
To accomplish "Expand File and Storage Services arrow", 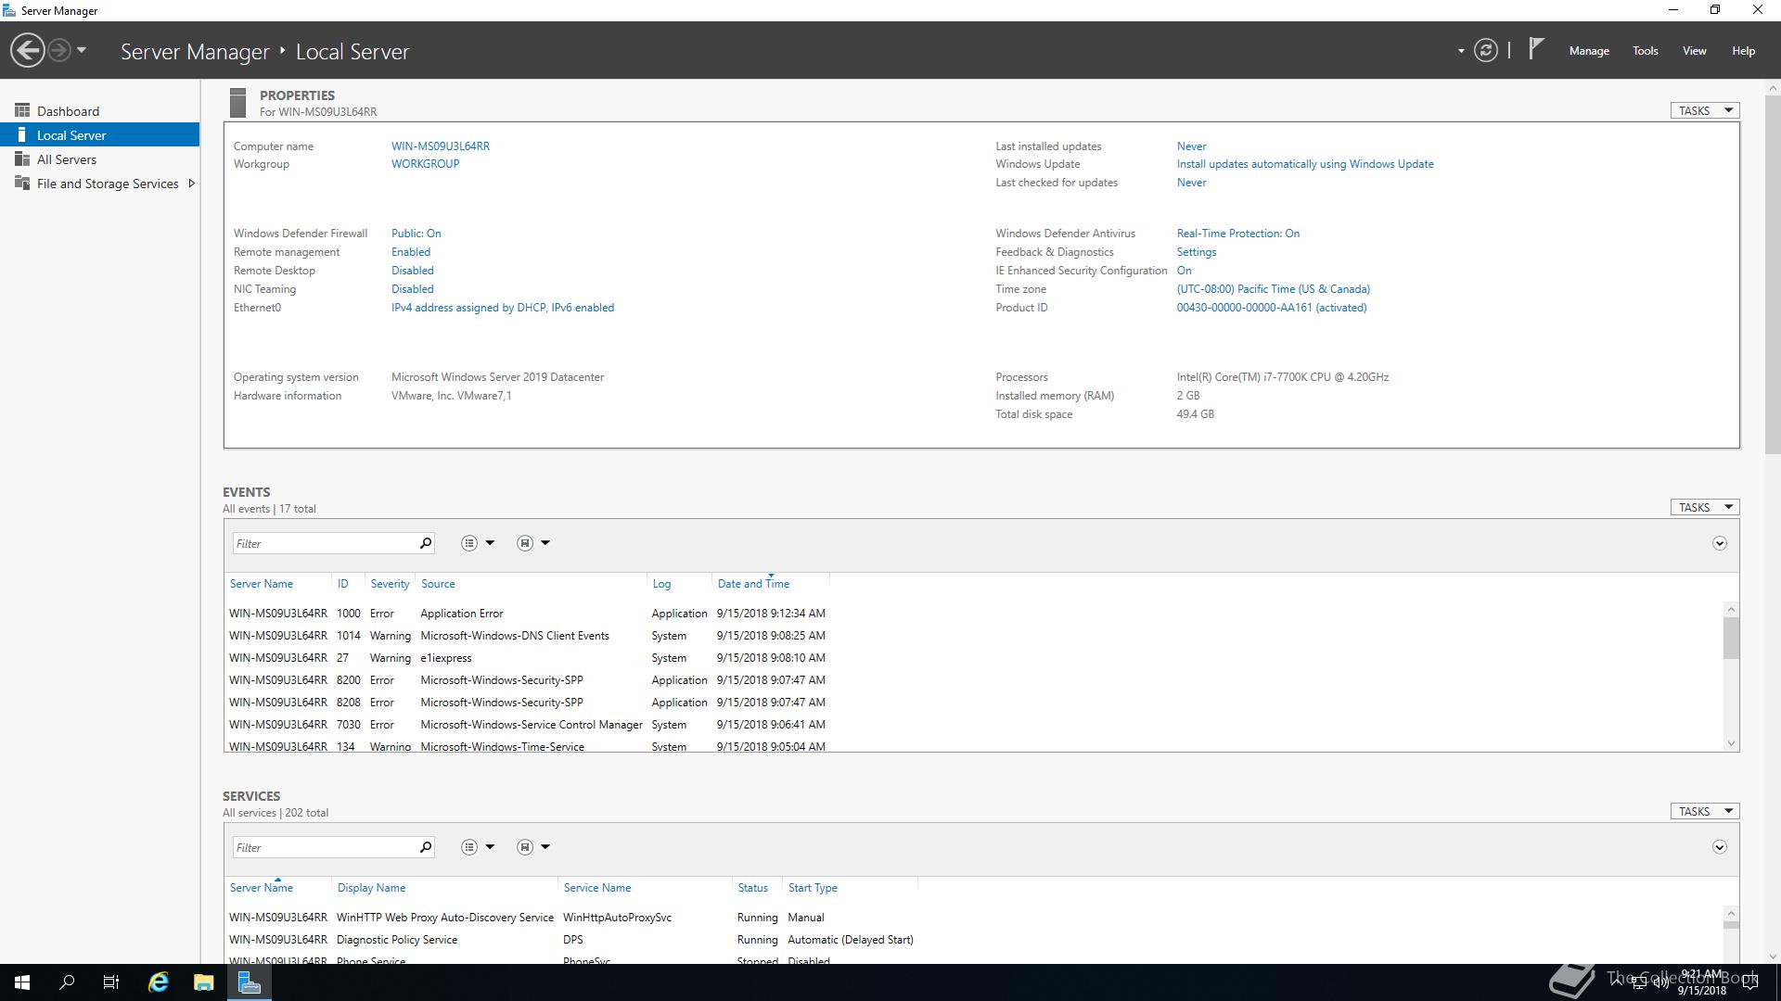I will click(191, 184).
